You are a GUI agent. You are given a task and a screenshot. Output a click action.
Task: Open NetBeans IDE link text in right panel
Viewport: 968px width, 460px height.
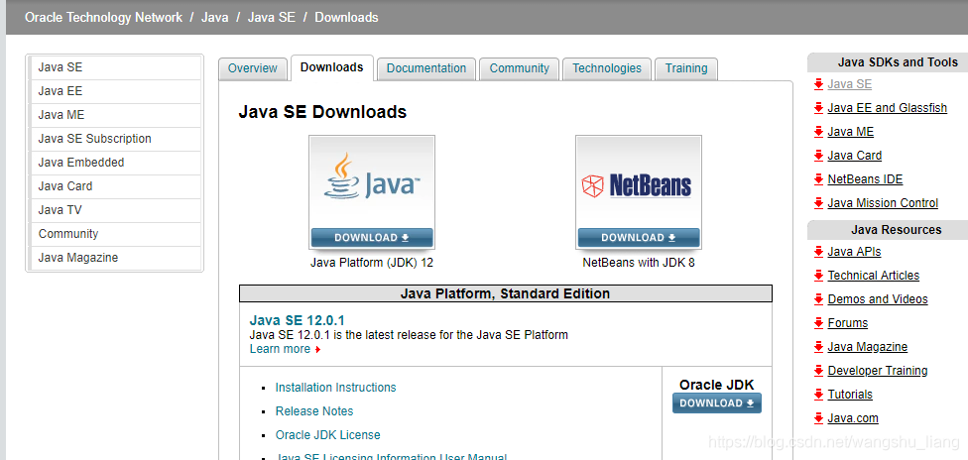point(865,179)
